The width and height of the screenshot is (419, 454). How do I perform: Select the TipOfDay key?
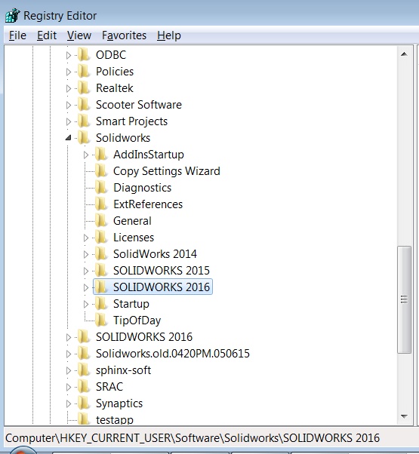tap(137, 321)
